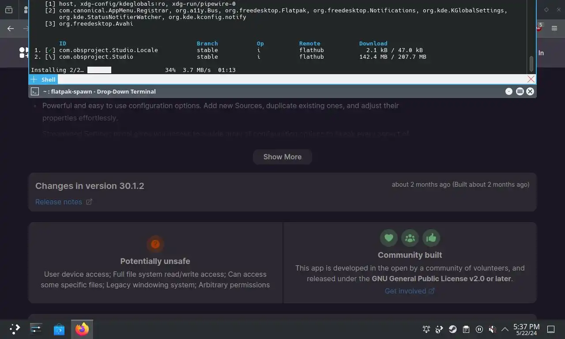The width and height of the screenshot is (565, 339).
Task: Click the Branch column header in terminal
Action: [207, 43]
